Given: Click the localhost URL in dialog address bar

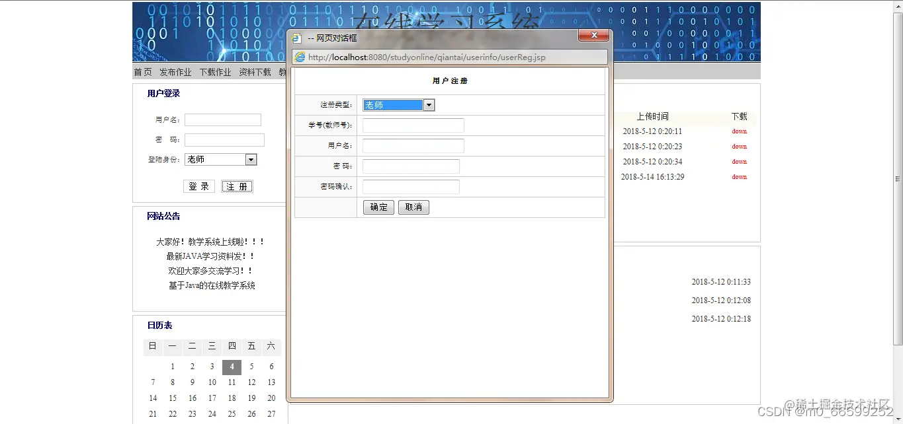Looking at the screenshot, I should pyautogui.click(x=427, y=57).
